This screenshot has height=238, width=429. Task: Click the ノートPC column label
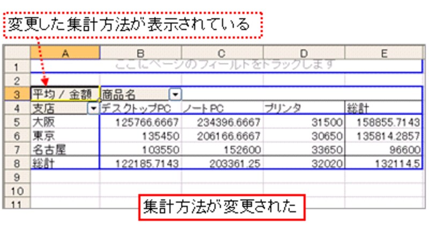[222, 108]
